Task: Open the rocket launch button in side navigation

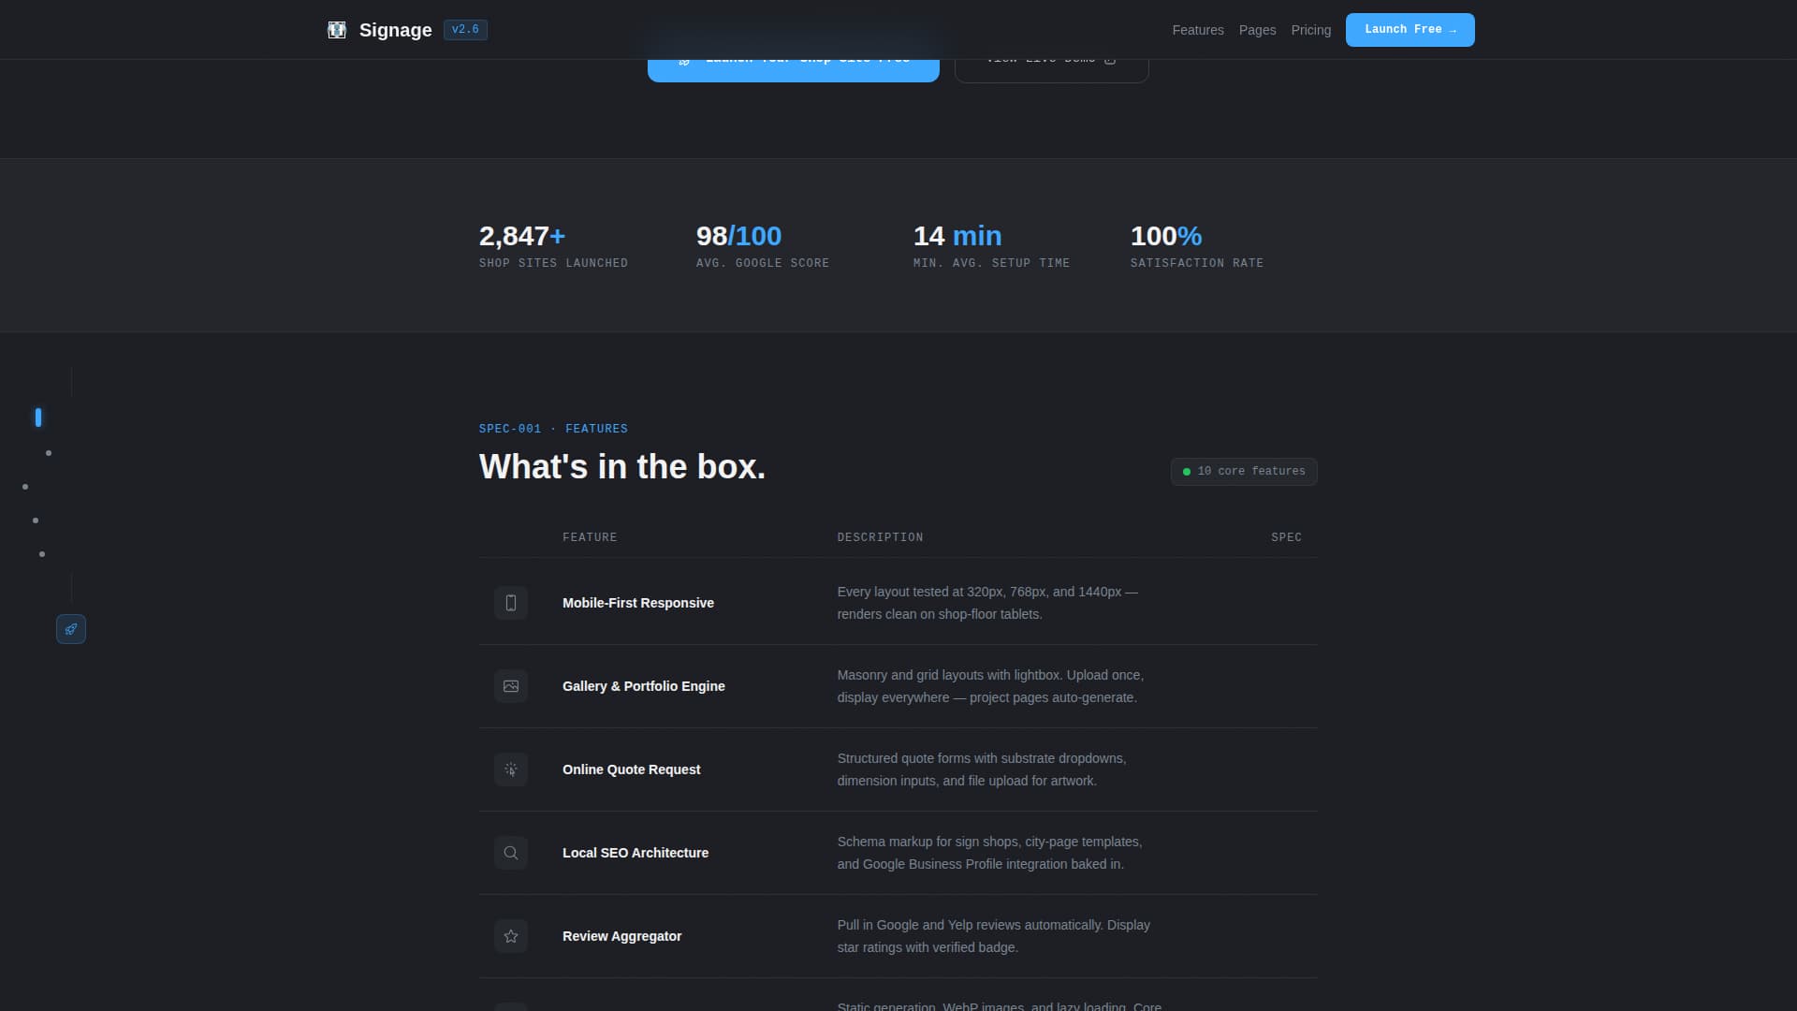Action: click(x=71, y=629)
